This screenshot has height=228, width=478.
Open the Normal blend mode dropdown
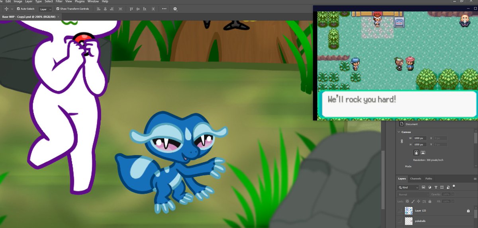tap(413, 194)
